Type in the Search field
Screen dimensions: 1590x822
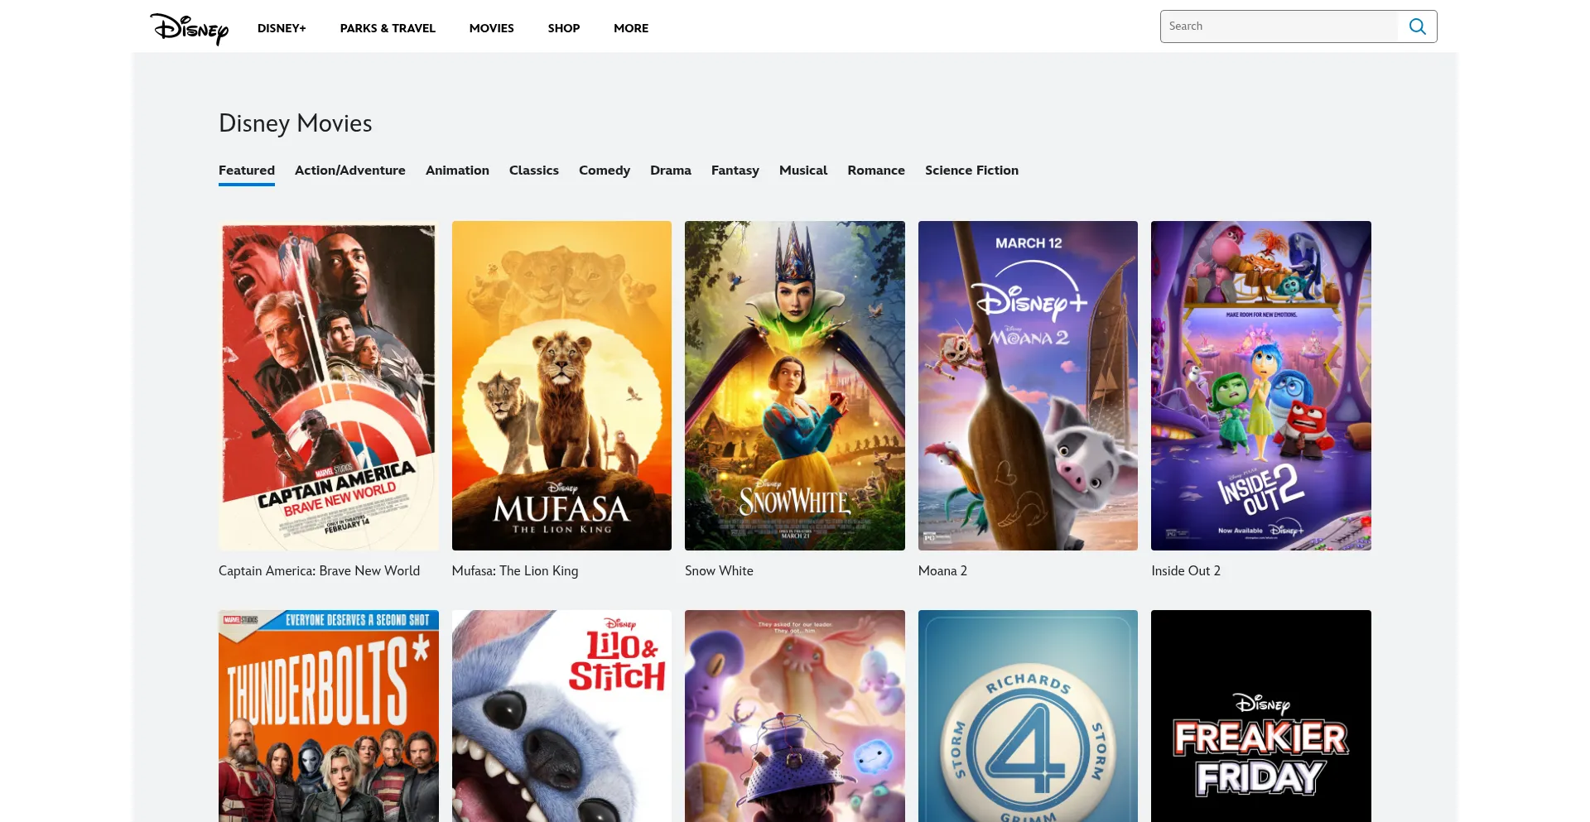1279,26
